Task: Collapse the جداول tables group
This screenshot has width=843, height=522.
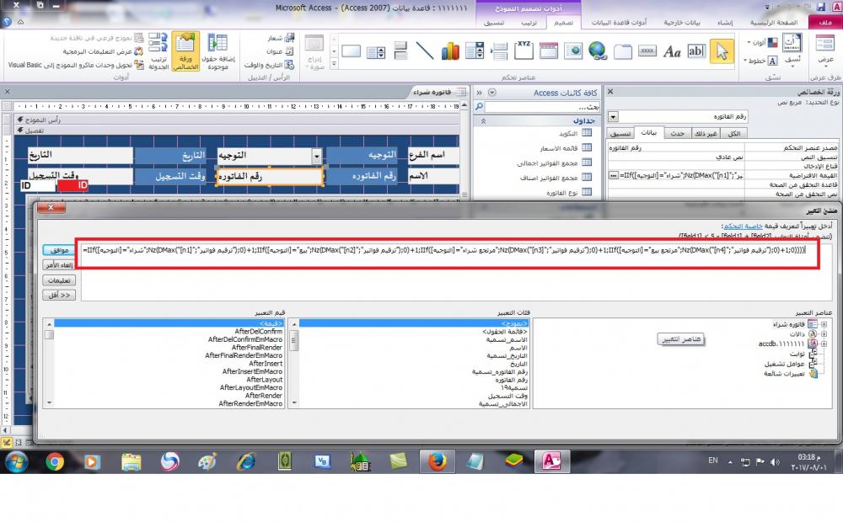Action: click(483, 121)
